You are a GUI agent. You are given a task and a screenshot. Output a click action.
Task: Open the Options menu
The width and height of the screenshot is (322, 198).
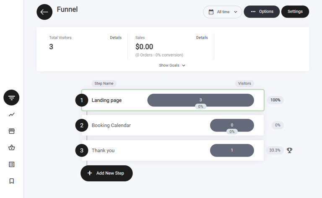pos(262,12)
